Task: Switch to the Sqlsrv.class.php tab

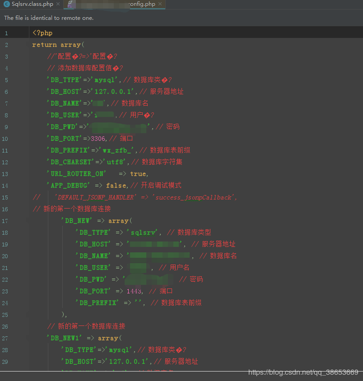Action: coord(33,4)
